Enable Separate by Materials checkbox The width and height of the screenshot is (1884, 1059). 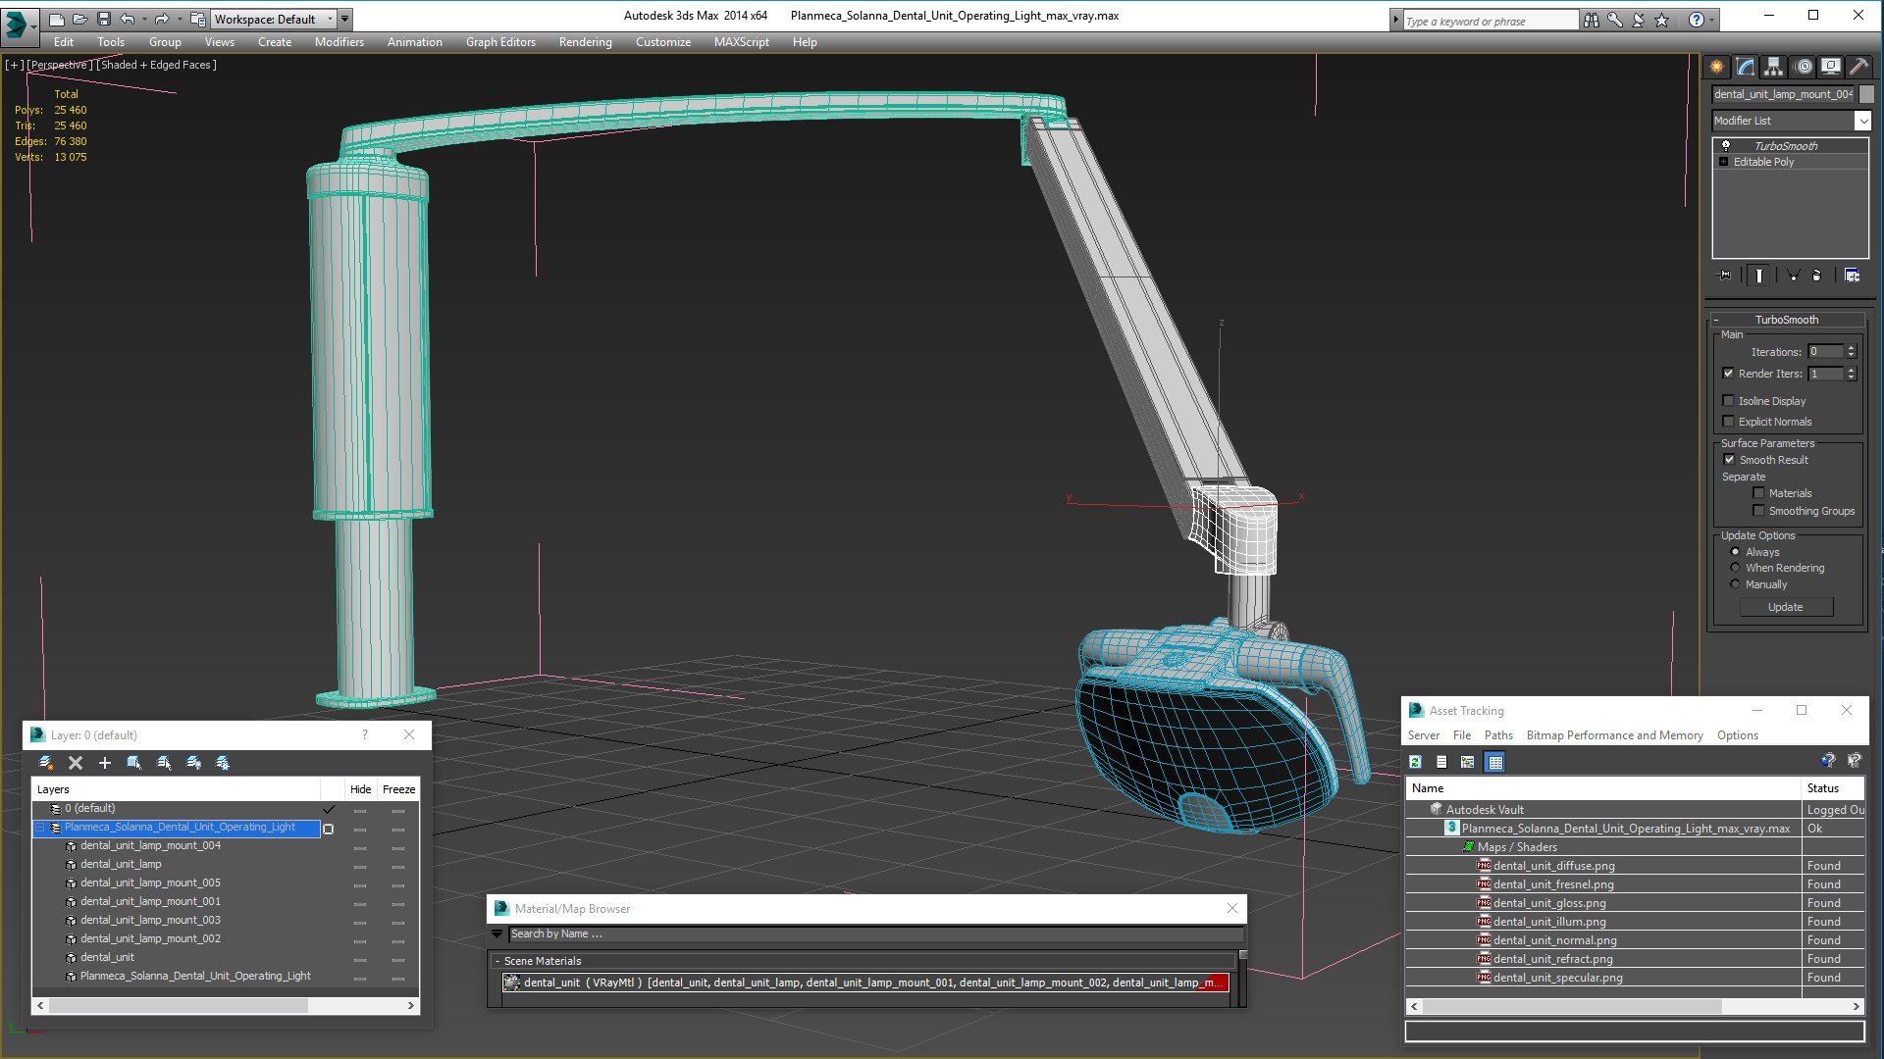1759,493
